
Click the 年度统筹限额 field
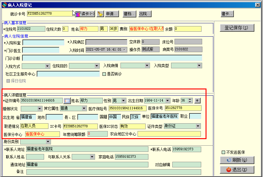(97, 134)
